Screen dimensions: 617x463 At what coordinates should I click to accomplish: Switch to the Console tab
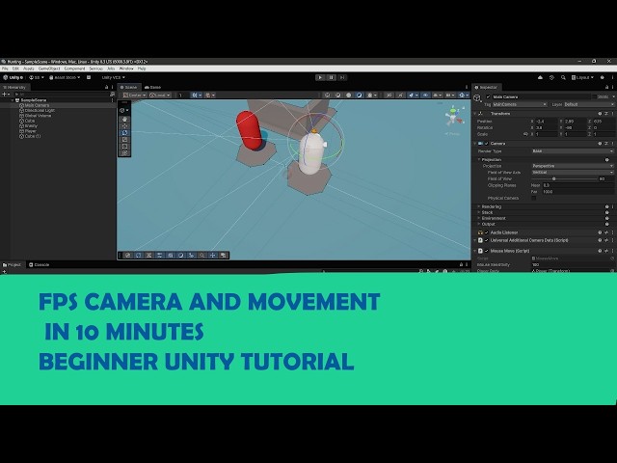point(39,264)
